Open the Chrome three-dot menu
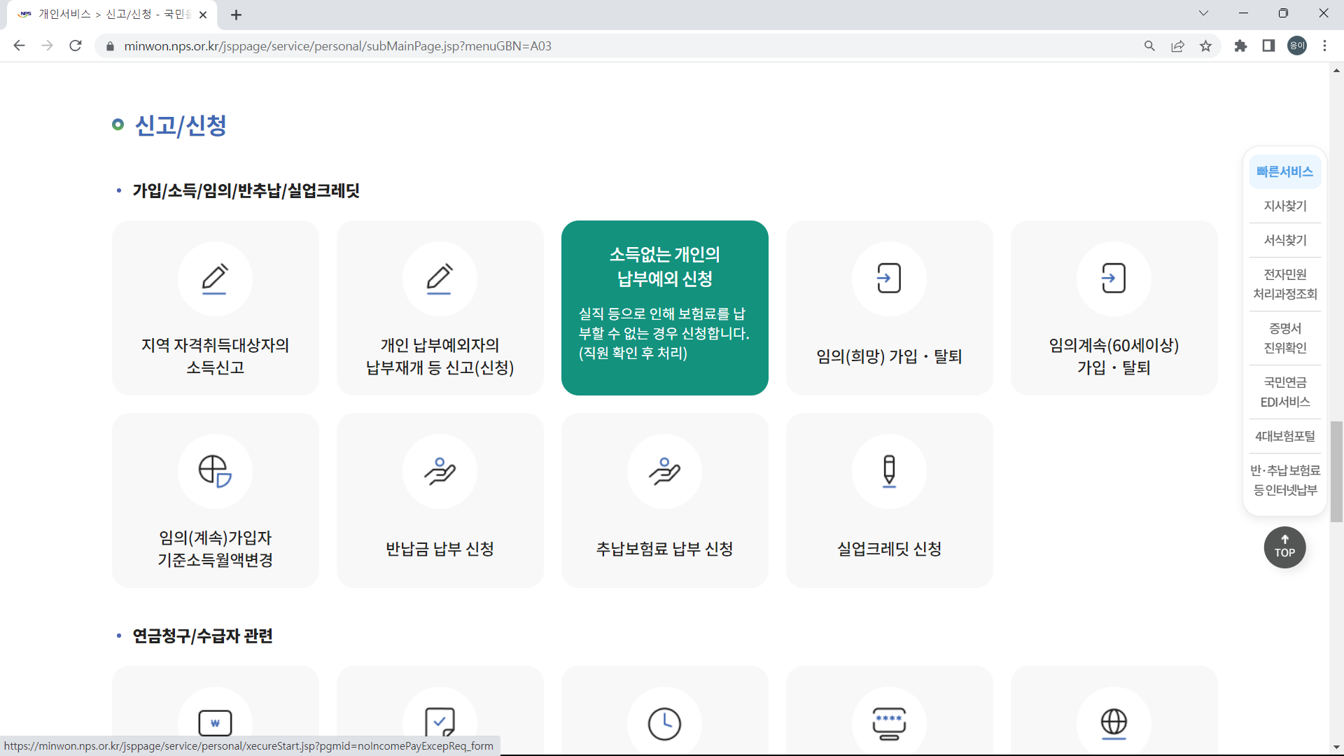The width and height of the screenshot is (1344, 756). [1324, 45]
